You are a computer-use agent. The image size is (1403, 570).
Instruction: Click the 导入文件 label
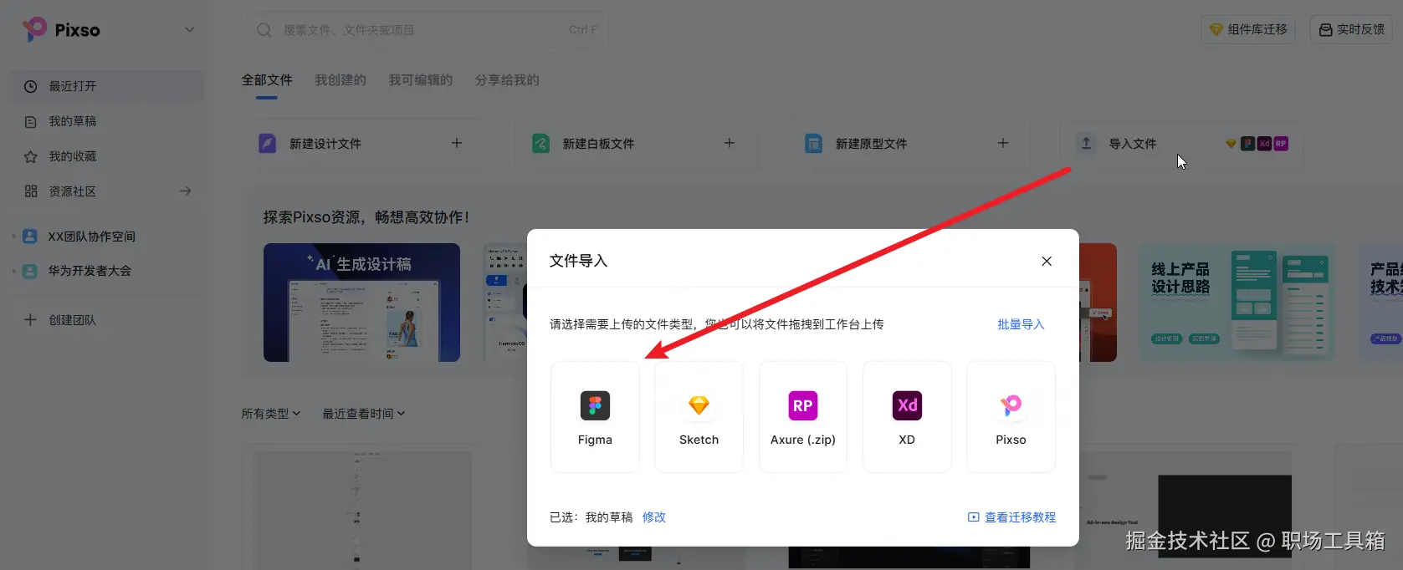[x=1133, y=144]
